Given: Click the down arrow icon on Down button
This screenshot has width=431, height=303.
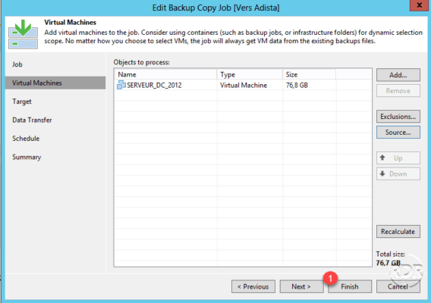Looking at the screenshot, I should (x=382, y=173).
